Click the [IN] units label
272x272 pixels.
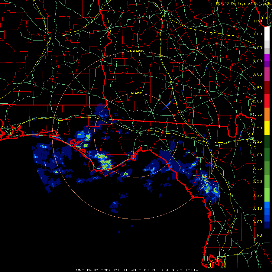click(x=258, y=21)
